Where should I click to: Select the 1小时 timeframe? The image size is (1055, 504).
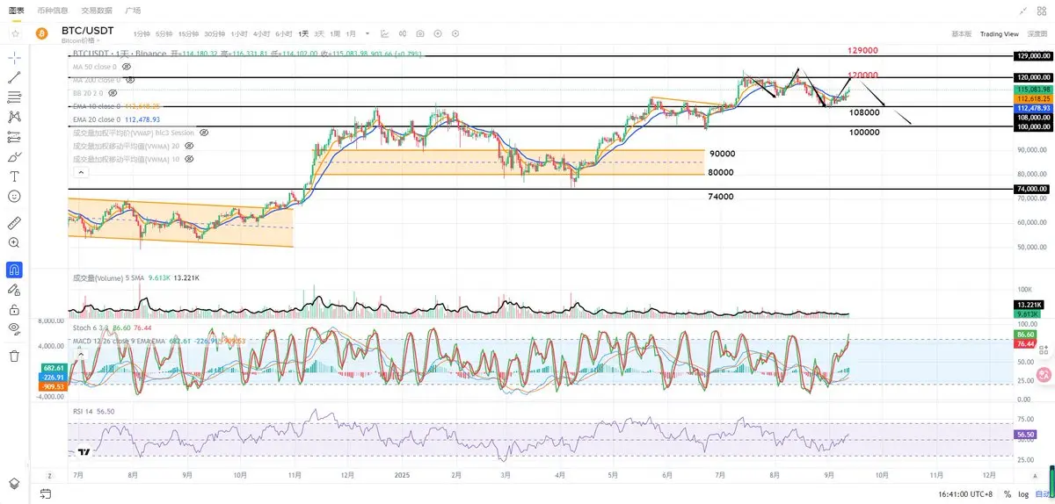pyautogui.click(x=238, y=33)
